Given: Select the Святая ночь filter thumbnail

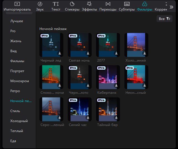Looking at the screenshot, I should click(79, 45).
